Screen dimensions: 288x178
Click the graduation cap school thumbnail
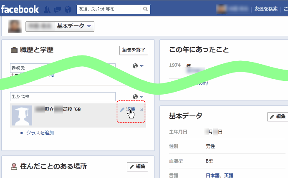click(22, 115)
